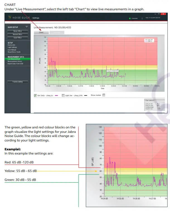Open Measurement Library in sidebar
The height and width of the screenshot is (212, 170).
pyautogui.click(x=15, y=61)
